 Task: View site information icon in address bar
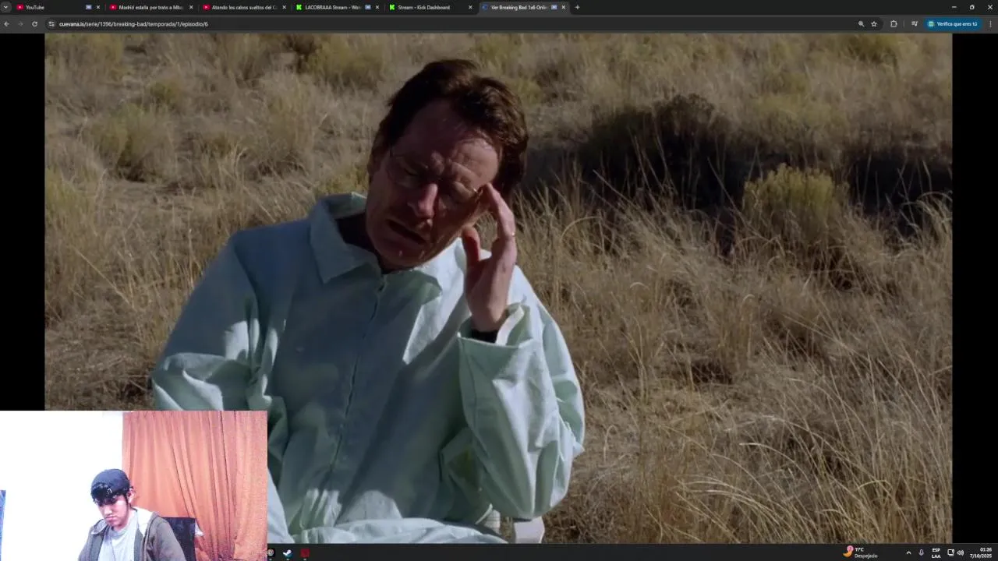tap(51, 24)
